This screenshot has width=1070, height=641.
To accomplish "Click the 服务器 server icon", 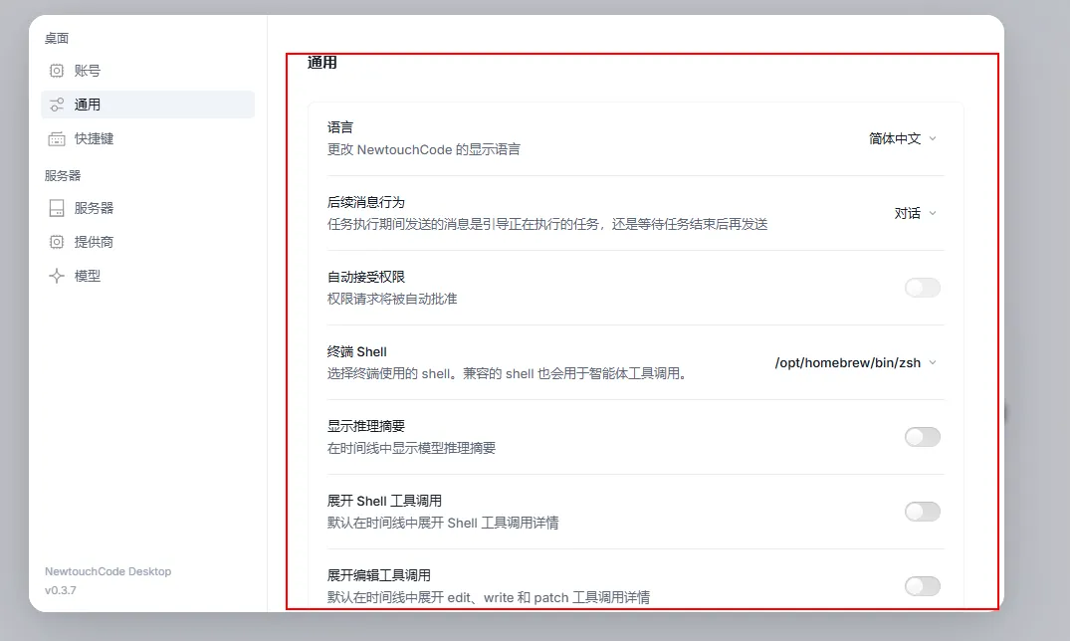I will click(x=57, y=208).
